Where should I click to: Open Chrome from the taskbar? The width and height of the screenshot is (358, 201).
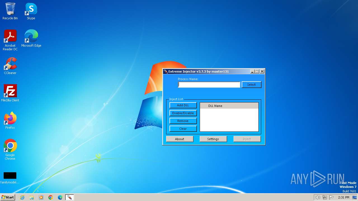[x=51, y=197]
